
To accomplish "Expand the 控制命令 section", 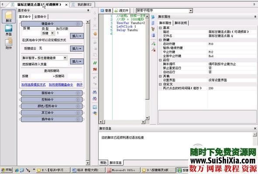I will [52, 100].
